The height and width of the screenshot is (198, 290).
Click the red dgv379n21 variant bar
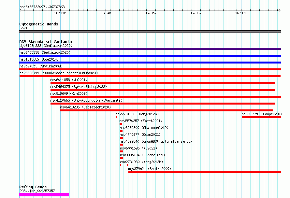205,172
